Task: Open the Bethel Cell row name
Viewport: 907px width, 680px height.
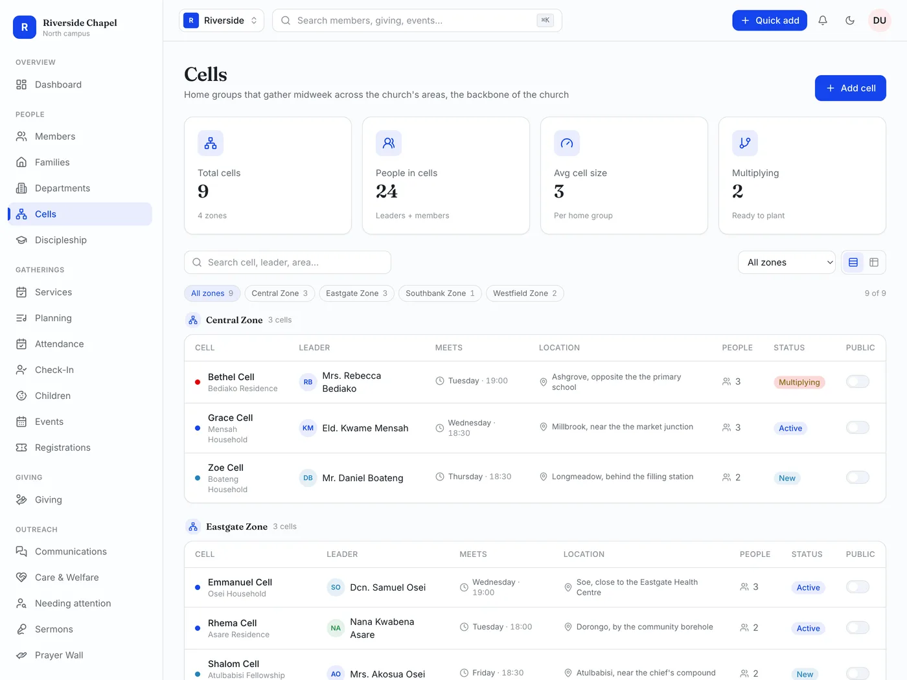Action: point(231,377)
